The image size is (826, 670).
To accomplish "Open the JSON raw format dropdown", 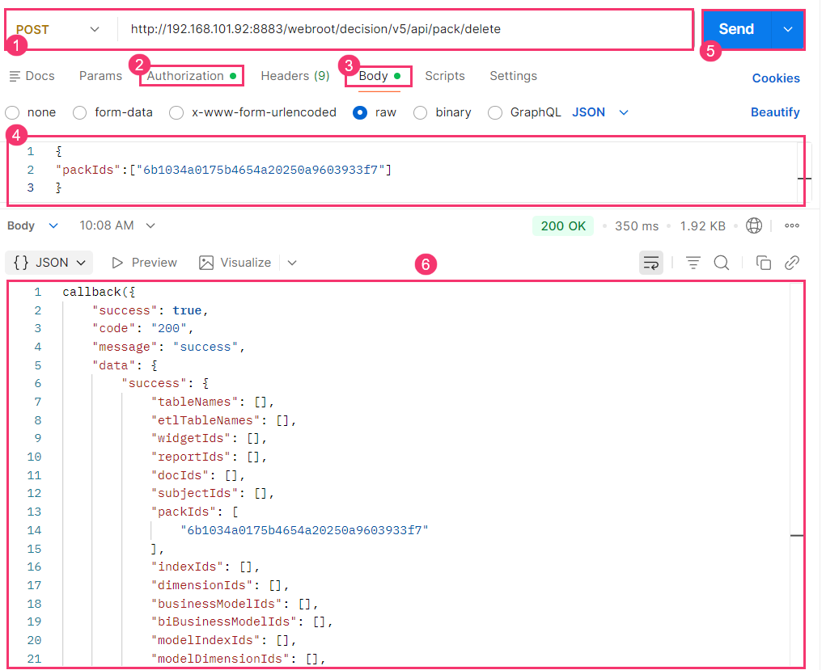I will click(600, 112).
